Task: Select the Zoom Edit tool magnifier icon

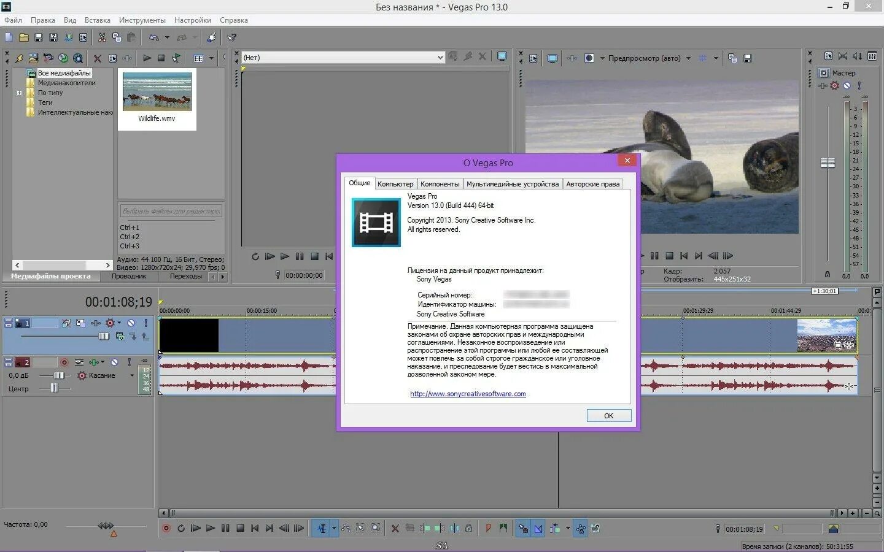Action: 376,528
